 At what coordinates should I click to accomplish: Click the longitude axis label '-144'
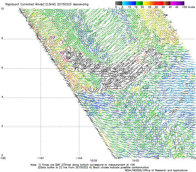79,158
